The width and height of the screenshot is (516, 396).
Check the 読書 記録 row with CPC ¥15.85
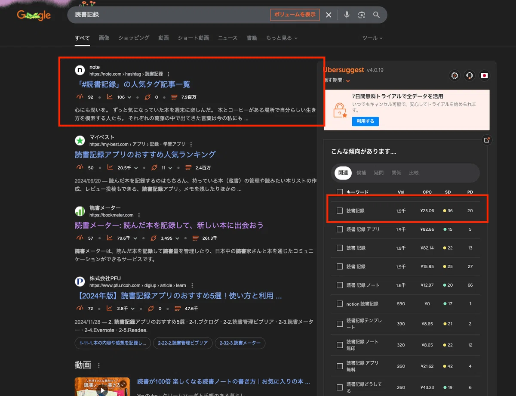[x=340, y=266]
